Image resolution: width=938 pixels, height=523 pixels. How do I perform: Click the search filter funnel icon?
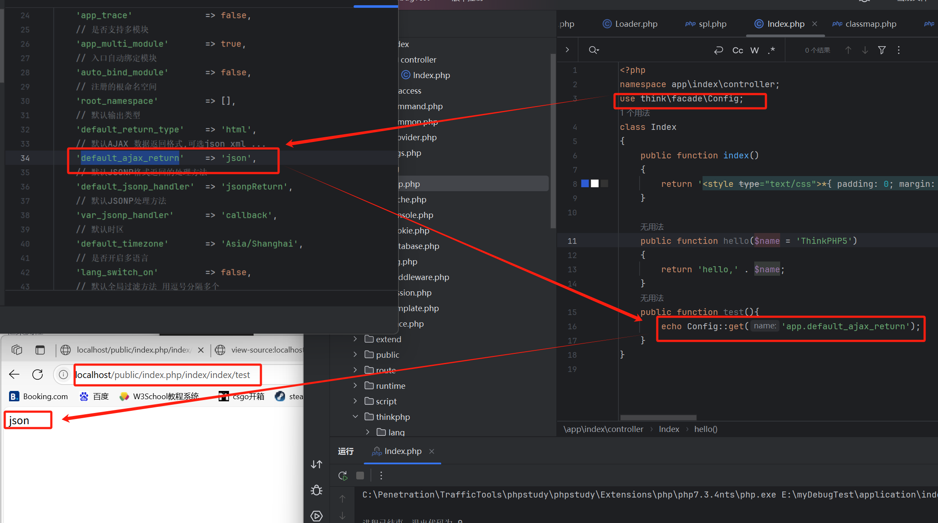(882, 50)
